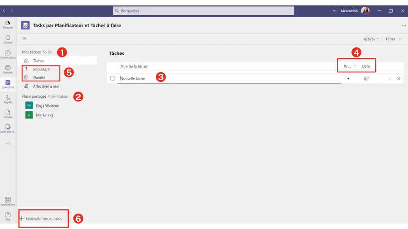This screenshot has width=408, height=229.
Task: Sort by the Pri... column
Action: tap(350, 66)
